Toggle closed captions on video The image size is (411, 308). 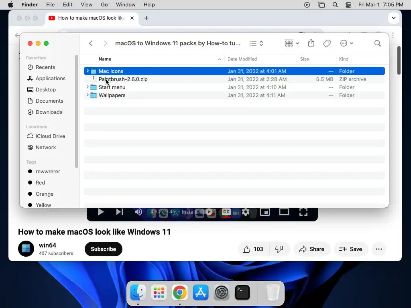point(226,212)
